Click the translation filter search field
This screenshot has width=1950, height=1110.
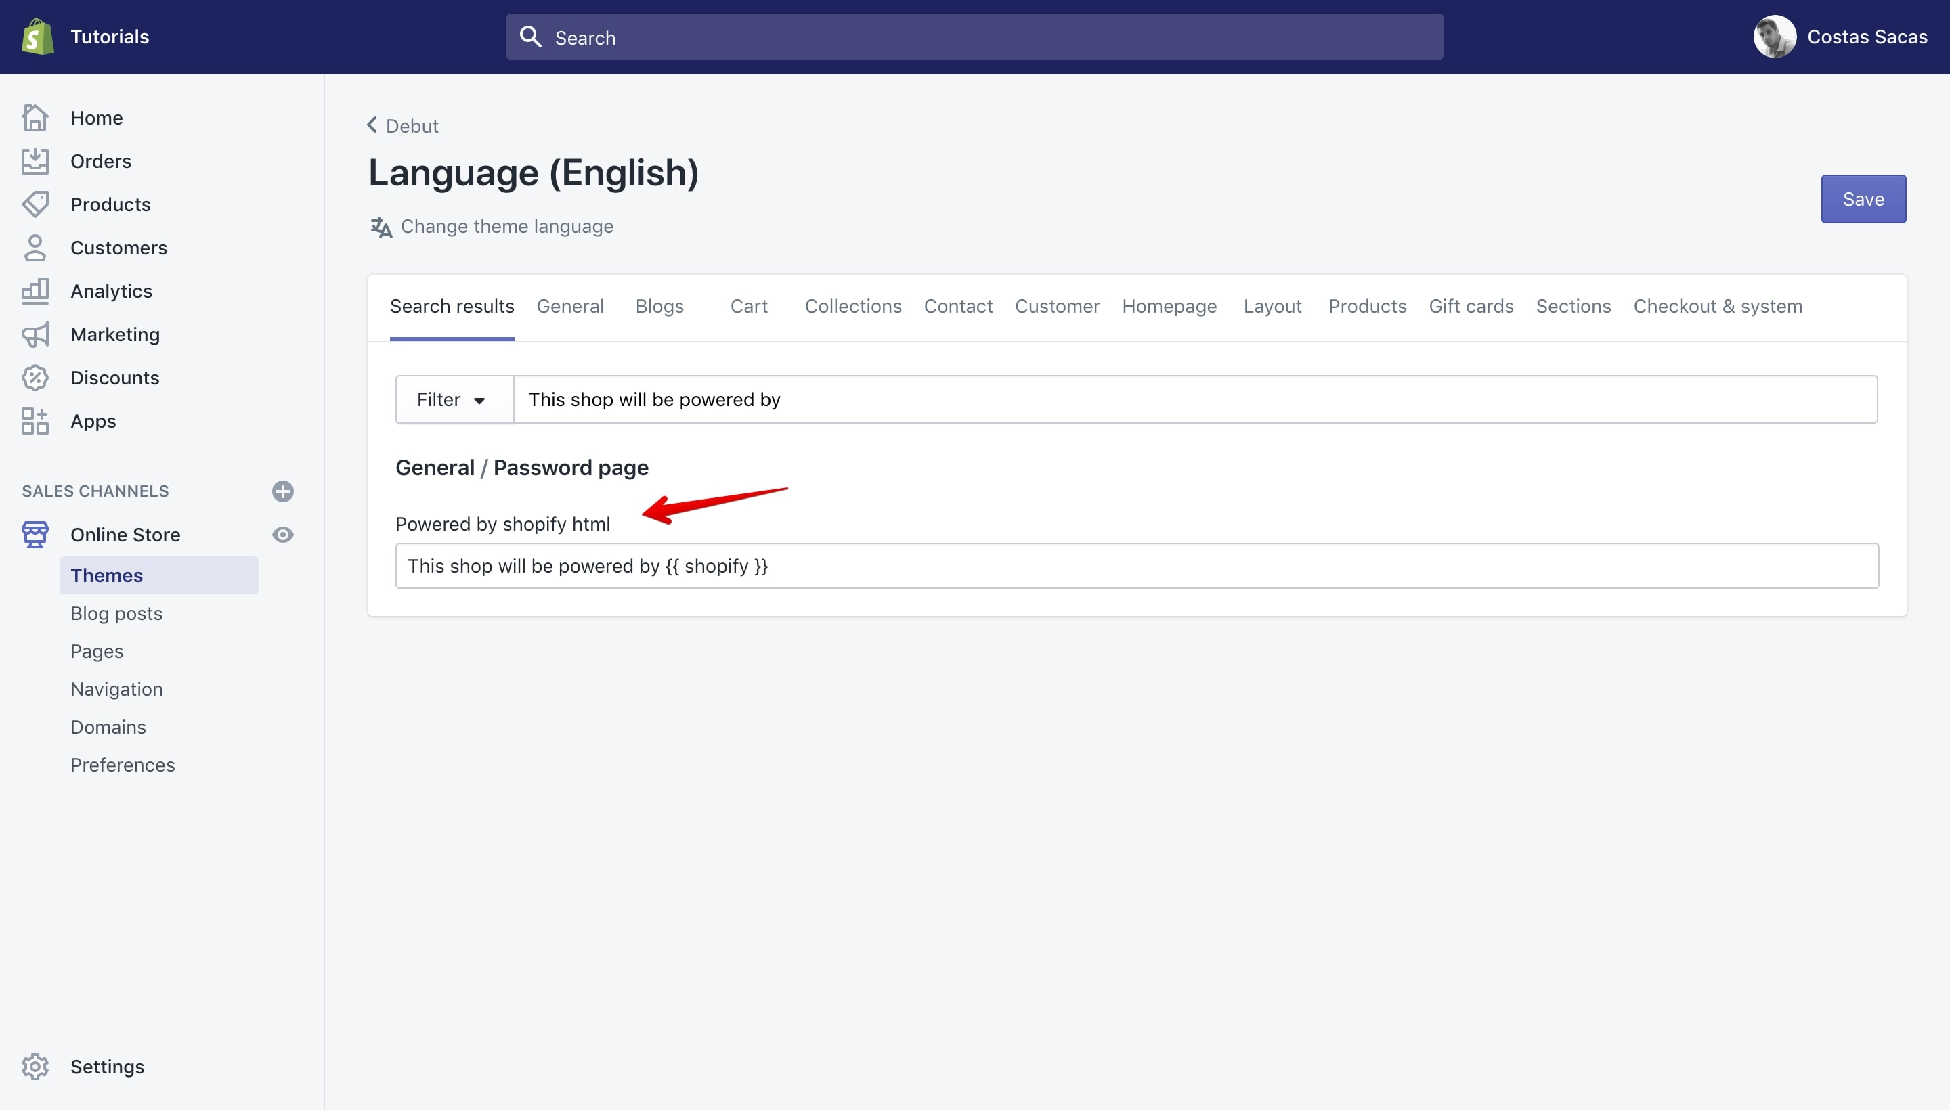point(1195,399)
